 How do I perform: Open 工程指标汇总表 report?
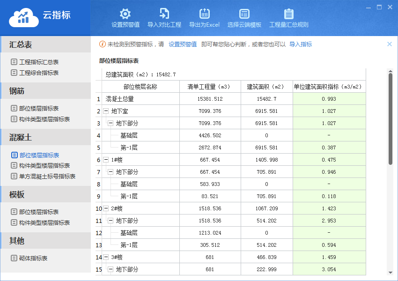[39, 62]
